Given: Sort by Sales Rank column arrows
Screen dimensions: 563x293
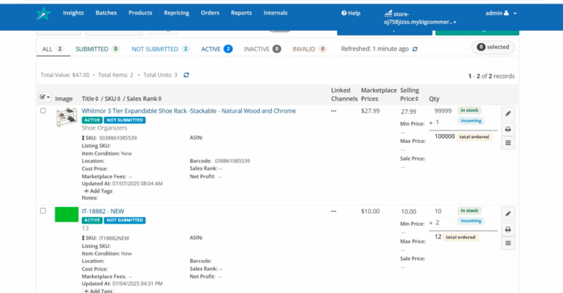Looking at the screenshot, I should coord(160,99).
